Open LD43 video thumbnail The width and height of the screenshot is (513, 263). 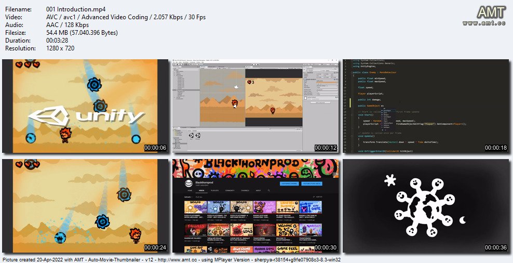pyautogui.click(x=242, y=230)
